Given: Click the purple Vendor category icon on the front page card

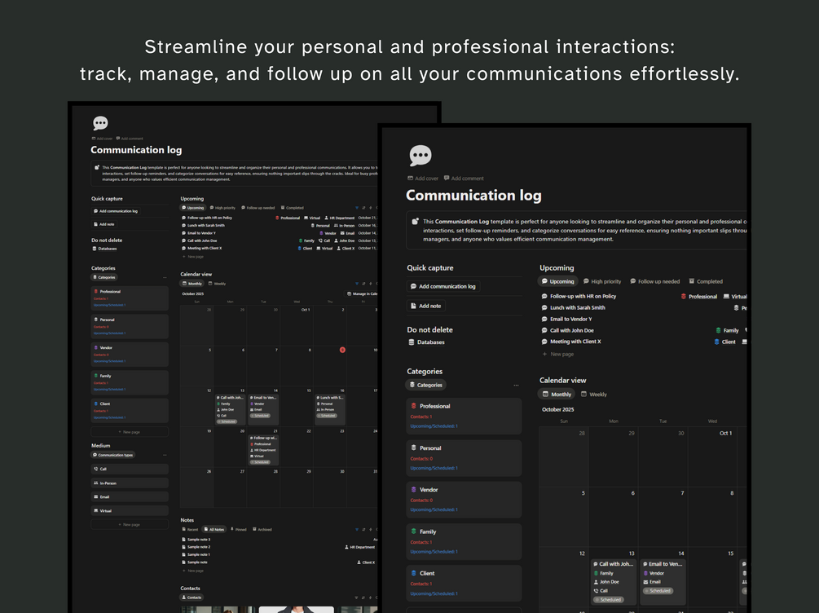Looking at the screenshot, I should click(414, 490).
